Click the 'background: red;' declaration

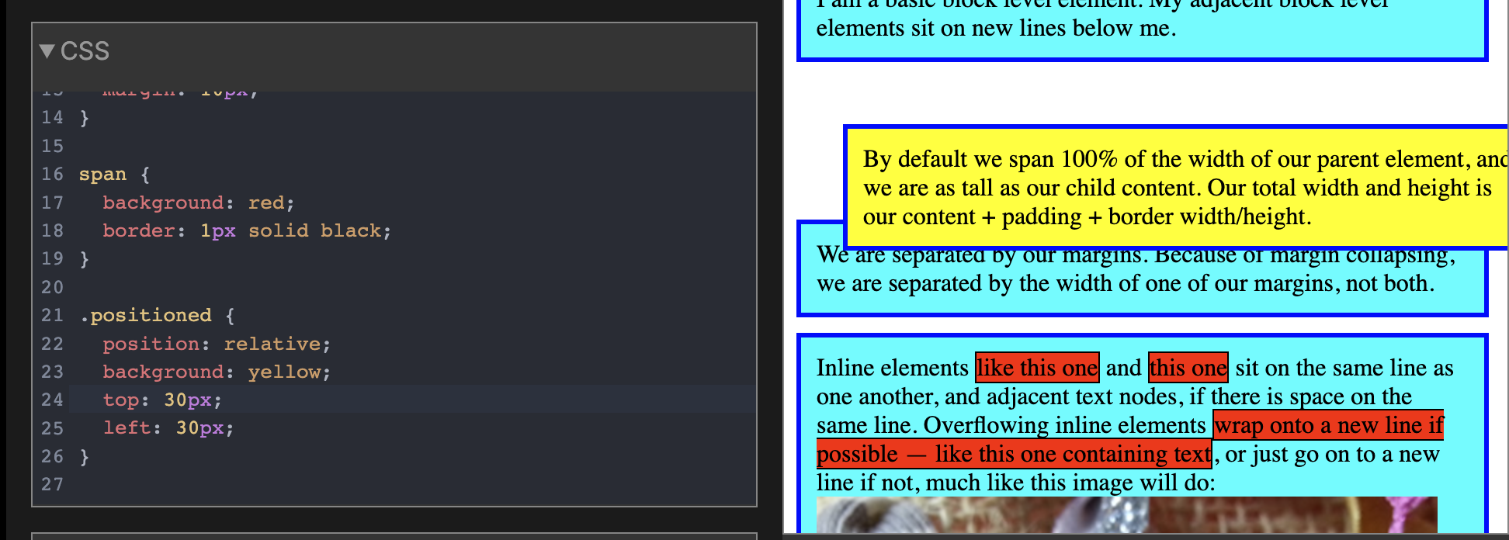199,202
